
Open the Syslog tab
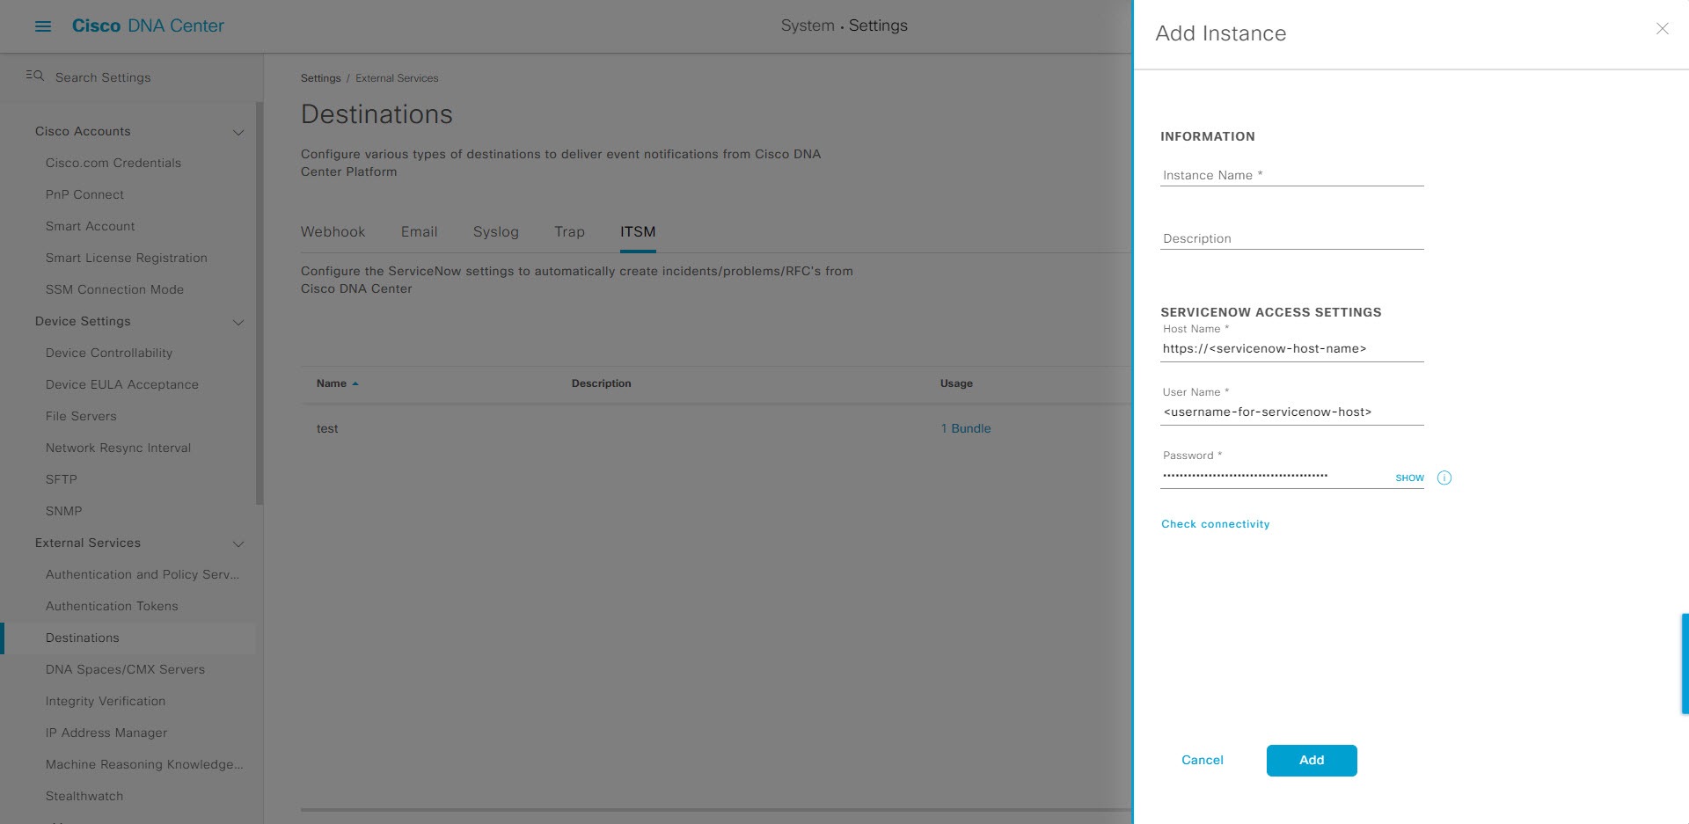(x=495, y=231)
